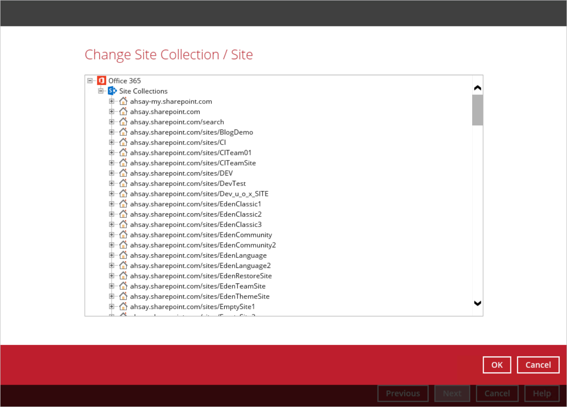Click house icon beside sites/EdenClassic3
567x407 pixels.
[123, 224]
